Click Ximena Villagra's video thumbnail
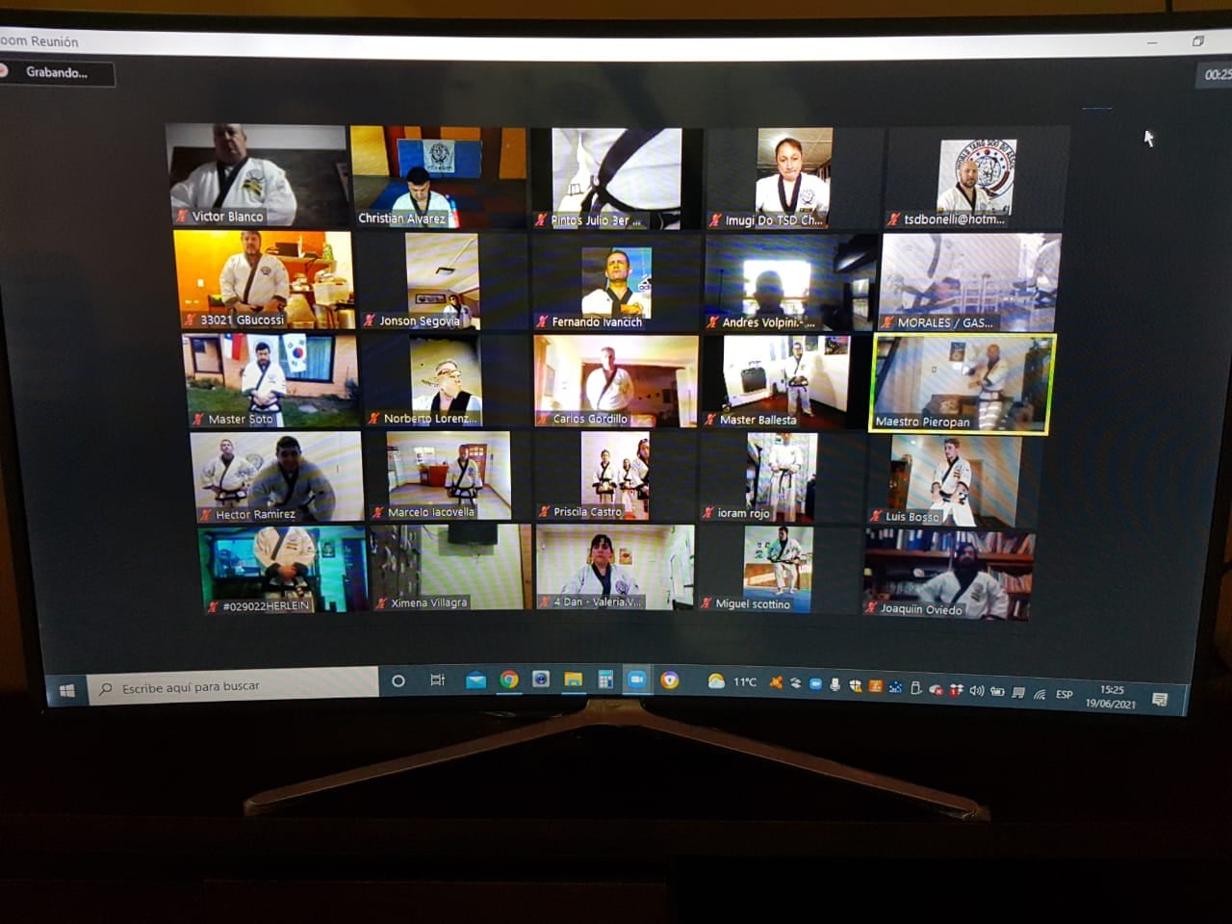The image size is (1232, 924). tap(450, 568)
